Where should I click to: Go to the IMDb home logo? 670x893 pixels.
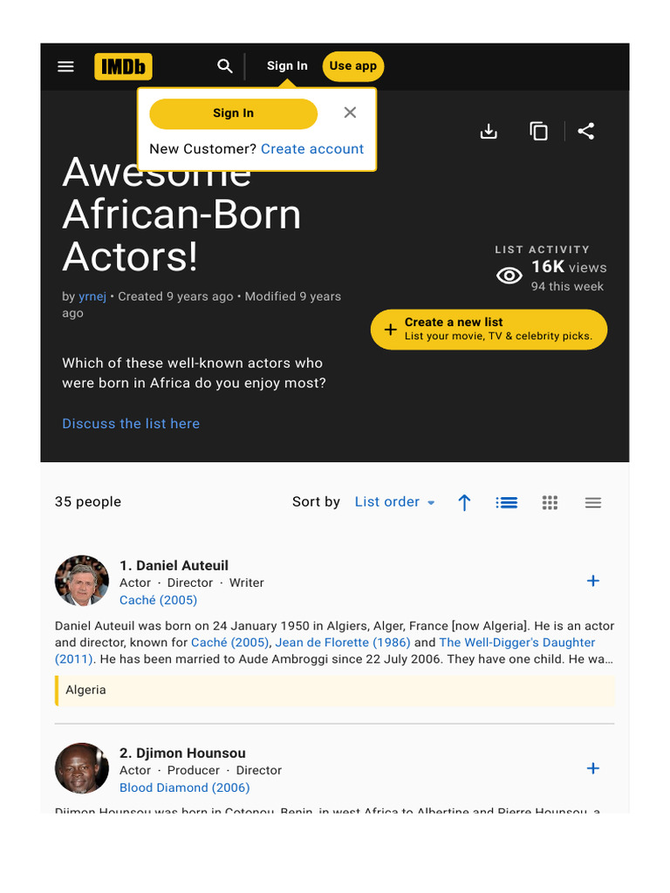coord(123,66)
